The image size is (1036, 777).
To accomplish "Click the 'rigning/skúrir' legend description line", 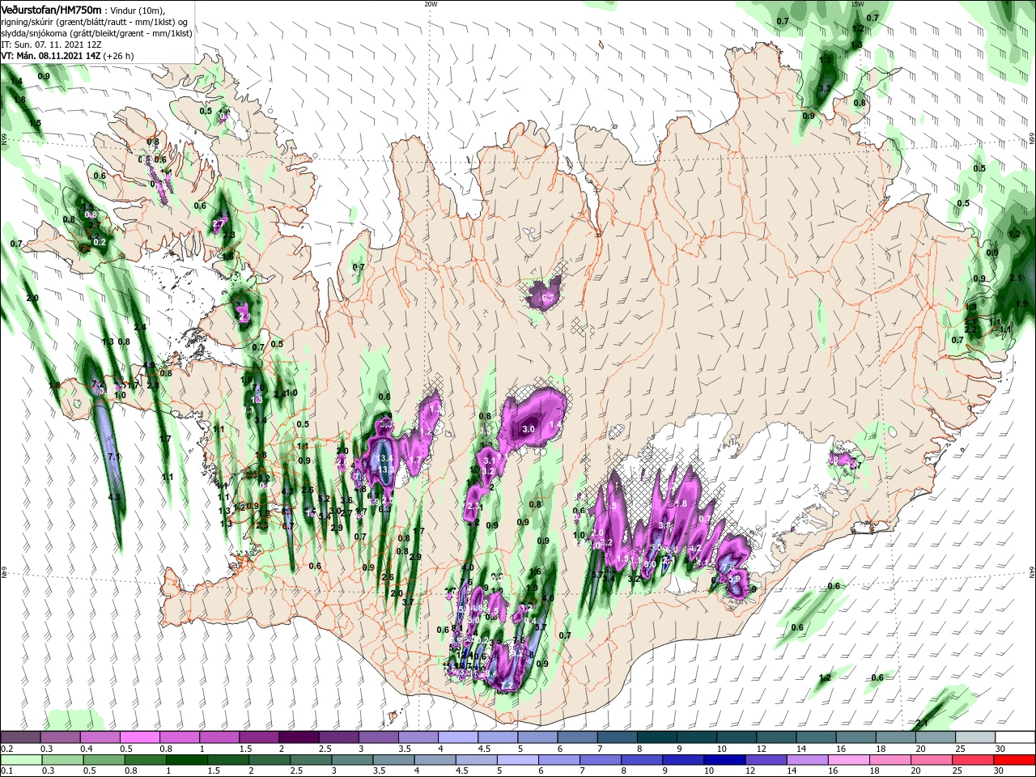I will (x=95, y=21).
